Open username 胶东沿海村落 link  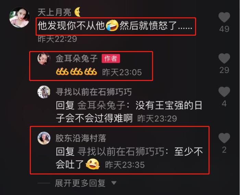(81, 138)
